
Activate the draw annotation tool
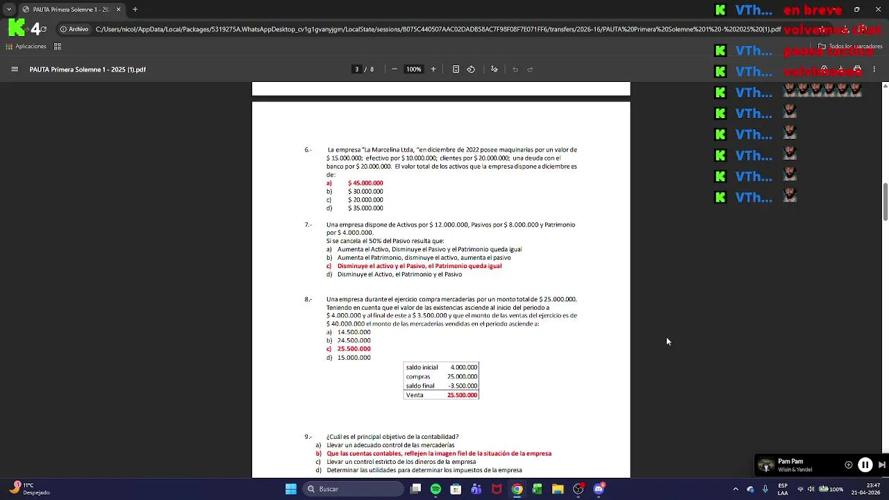point(495,69)
